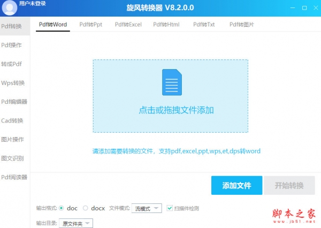The height and width of the screenshot is (228, 321).
Task: Open the 文件模式 流模式 dropdown
Action: pos(147,208)
